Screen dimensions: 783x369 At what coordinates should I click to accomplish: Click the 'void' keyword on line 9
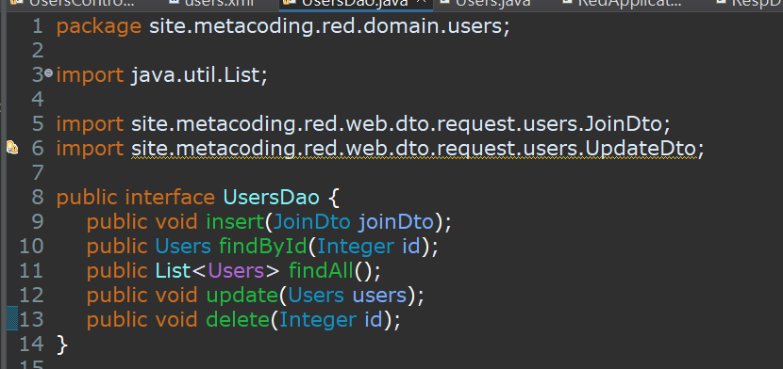click(176, 221)
